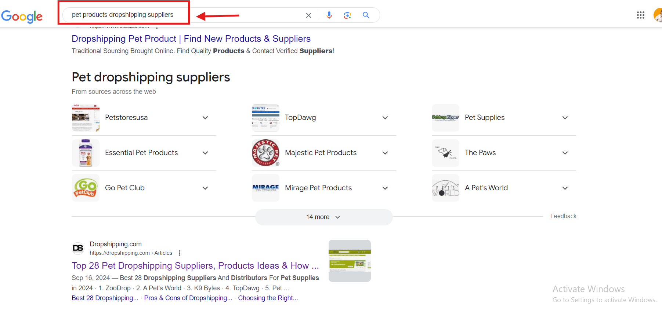Click the magnifying glass search button

click(x=366, y=15)
